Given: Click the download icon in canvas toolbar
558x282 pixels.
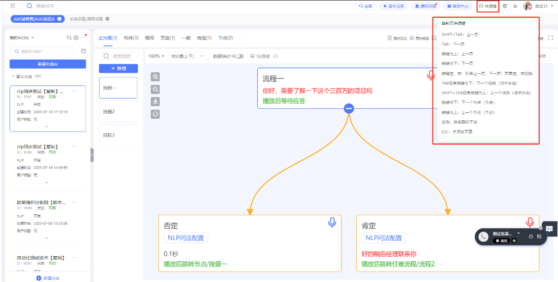Looking at the screenshot, I should click(x=156, y=102).
